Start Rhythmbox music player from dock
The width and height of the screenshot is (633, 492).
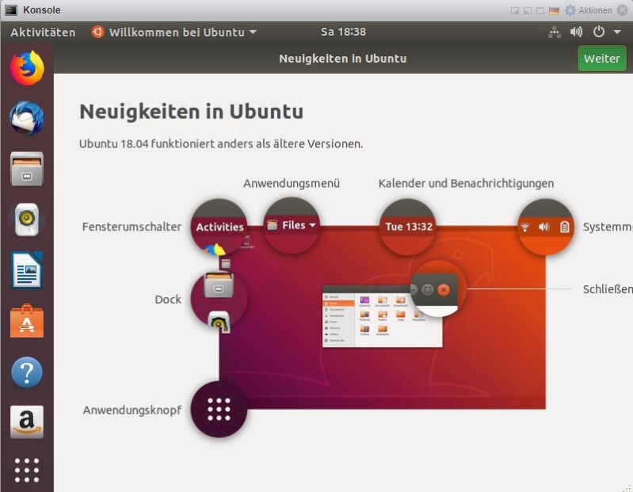pos(27,219)
